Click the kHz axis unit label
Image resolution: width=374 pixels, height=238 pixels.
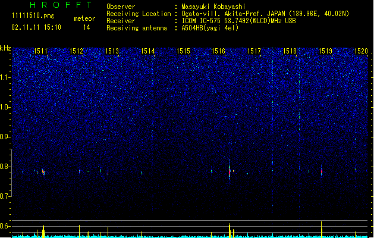tap(5, 48)
